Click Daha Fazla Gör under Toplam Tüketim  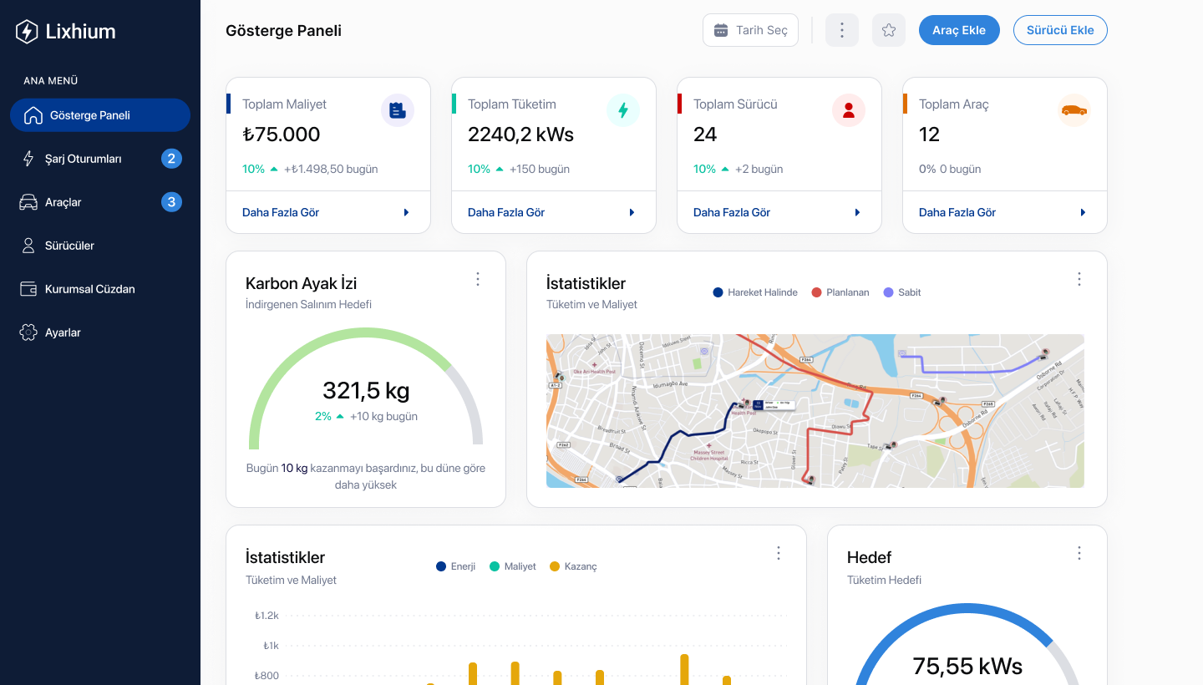(506, 213)
